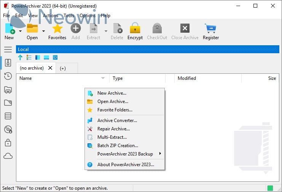
Task: Click the preview panel icon
Action: [55, 57]
